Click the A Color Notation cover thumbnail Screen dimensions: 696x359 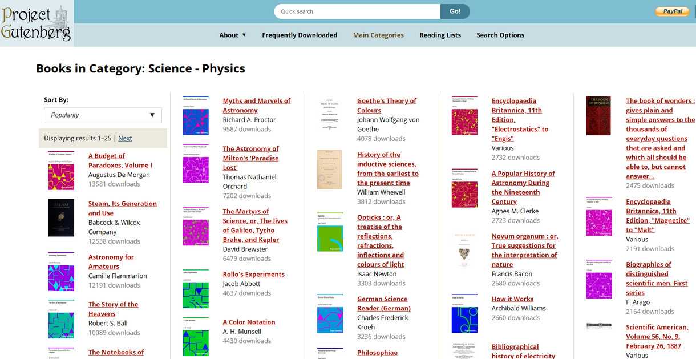[x=196, y=337]
